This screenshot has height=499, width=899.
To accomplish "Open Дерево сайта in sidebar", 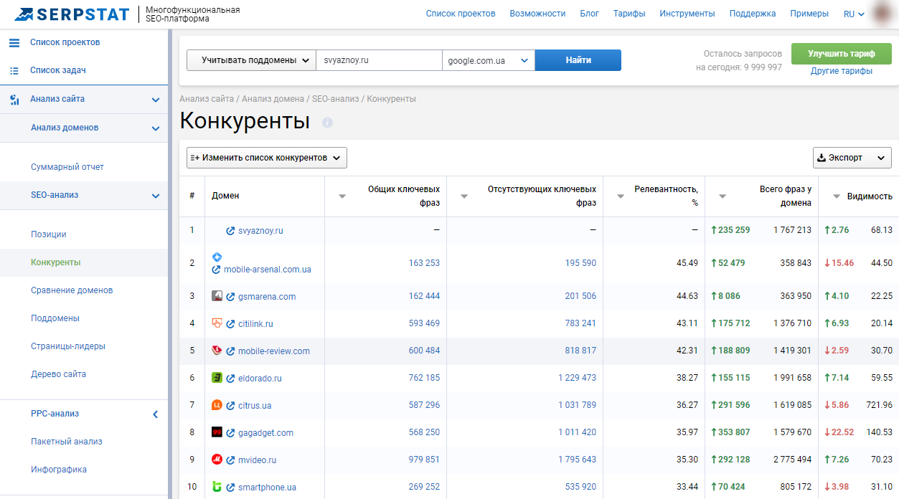I will point(58,374).
